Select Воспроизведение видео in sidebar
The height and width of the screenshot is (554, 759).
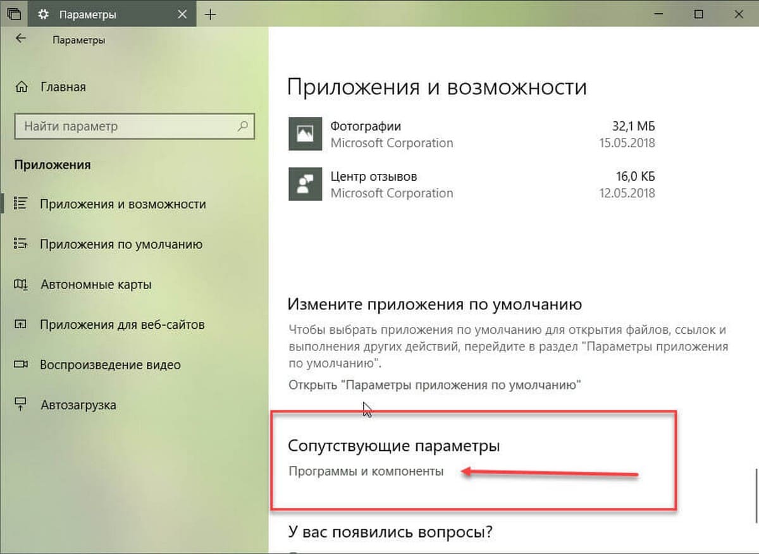[x=110, y=365]
